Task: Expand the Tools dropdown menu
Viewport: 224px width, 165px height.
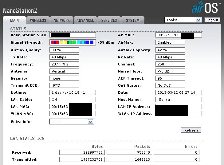Action: (x=183, y=20)
